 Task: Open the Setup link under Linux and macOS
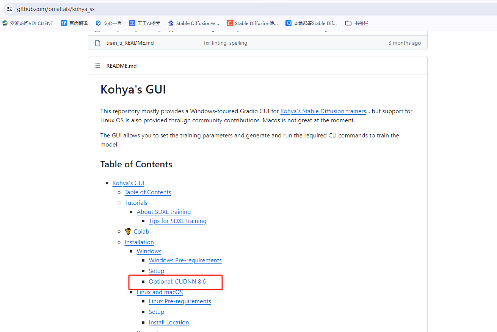tap(156, 312)
